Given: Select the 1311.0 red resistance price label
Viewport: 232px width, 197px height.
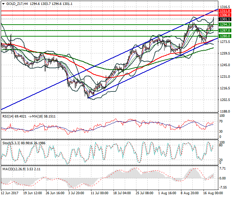Looking at the screenshot, I should (225, 11).
